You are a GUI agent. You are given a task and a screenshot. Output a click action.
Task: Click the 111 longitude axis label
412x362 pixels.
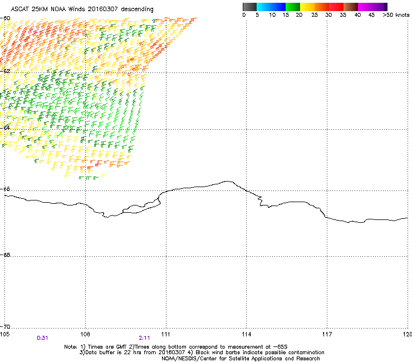click(x=165, y=334)
